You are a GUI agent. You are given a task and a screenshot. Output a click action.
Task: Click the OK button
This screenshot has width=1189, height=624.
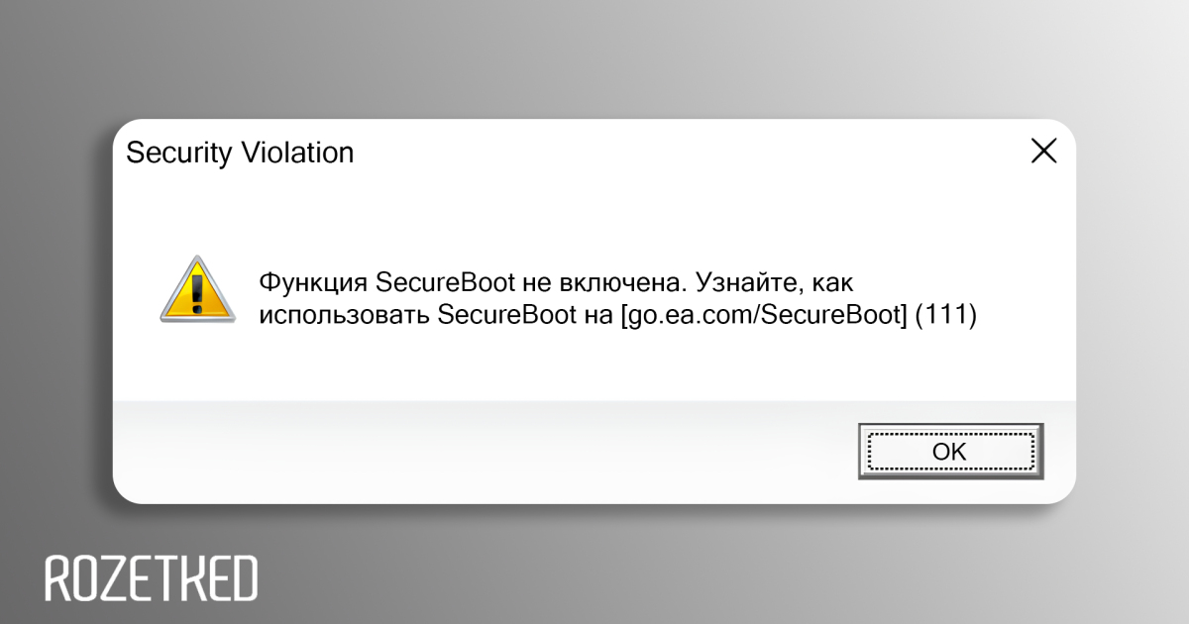[949, 452]
